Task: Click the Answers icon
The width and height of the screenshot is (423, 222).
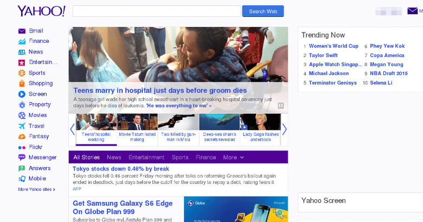Action: tap(22, 168)
